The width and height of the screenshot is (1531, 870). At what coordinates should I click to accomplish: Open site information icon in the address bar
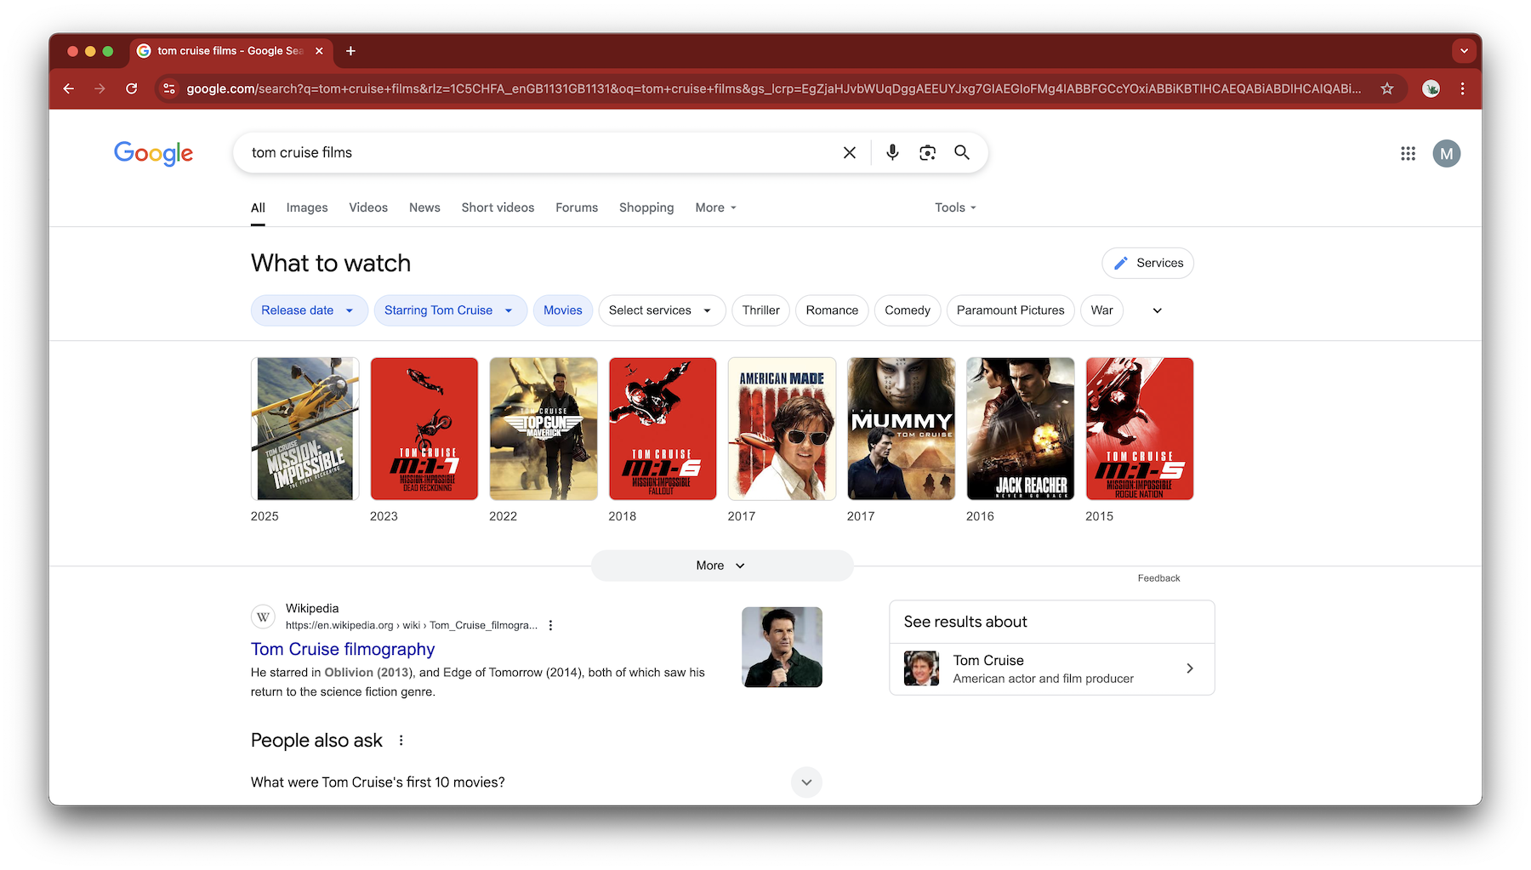169,88
